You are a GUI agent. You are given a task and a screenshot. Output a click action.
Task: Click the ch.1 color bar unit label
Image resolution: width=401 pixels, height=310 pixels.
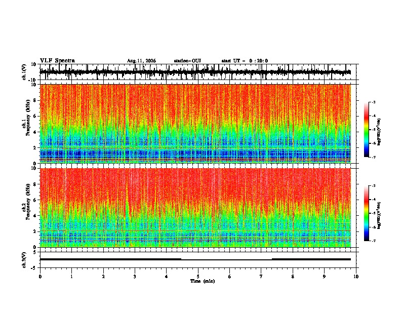(379, 132)
